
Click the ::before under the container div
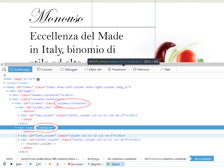(x=27, y=131)
